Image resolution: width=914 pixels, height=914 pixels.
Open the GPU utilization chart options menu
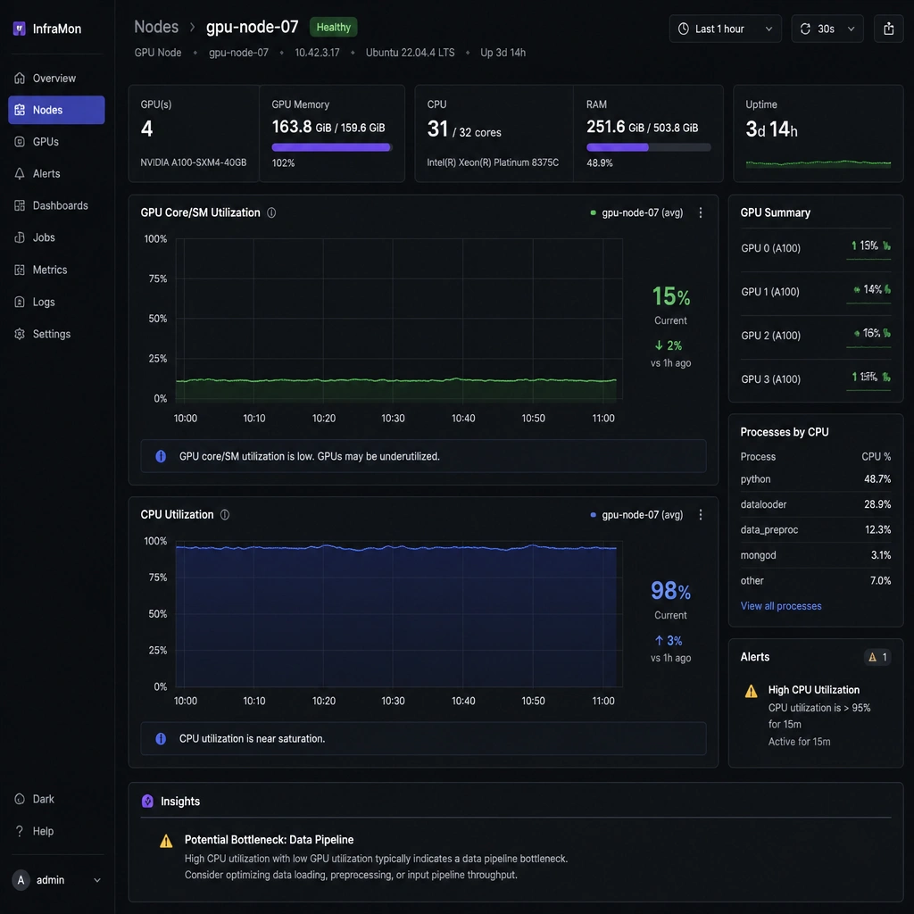[701, 212]
